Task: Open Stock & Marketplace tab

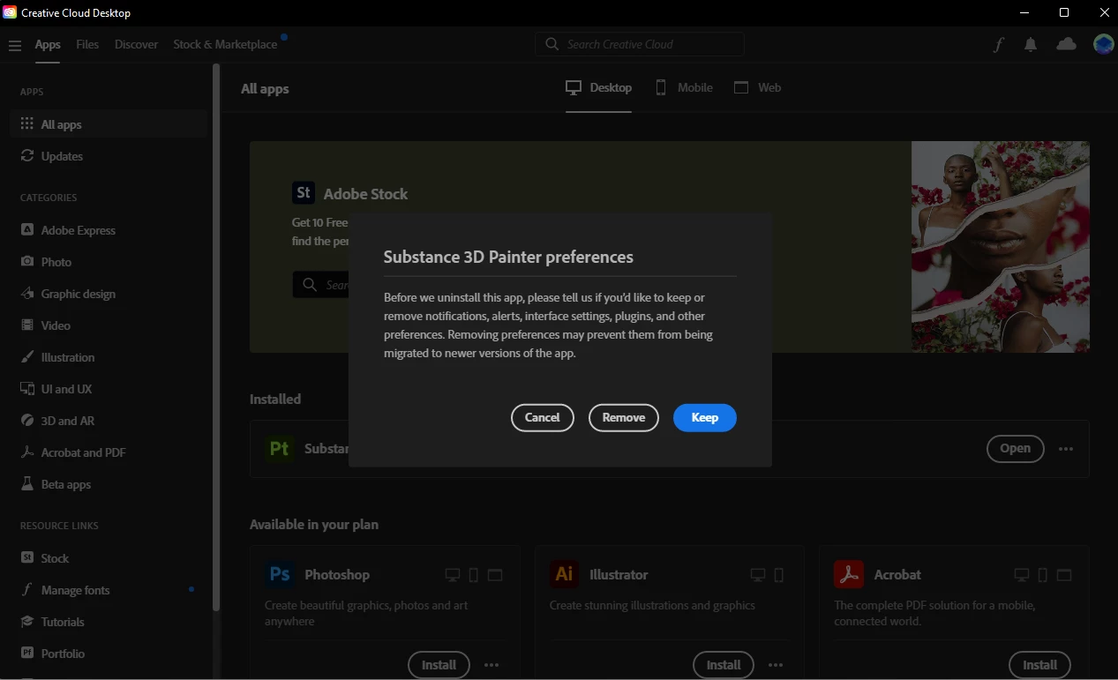Action: [225, 44]
